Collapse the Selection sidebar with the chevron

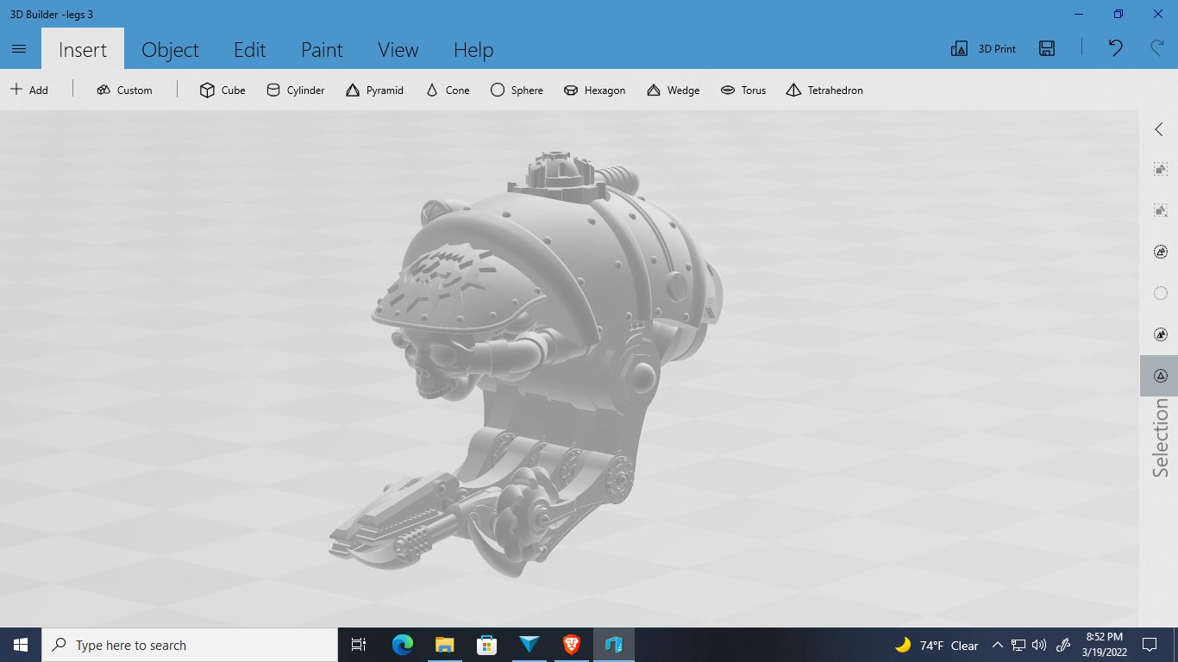point(1159,128)
